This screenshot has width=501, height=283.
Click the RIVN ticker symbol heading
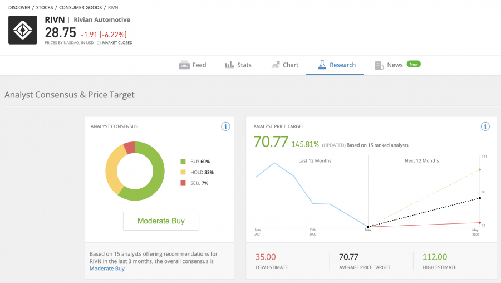coord(55,20)
